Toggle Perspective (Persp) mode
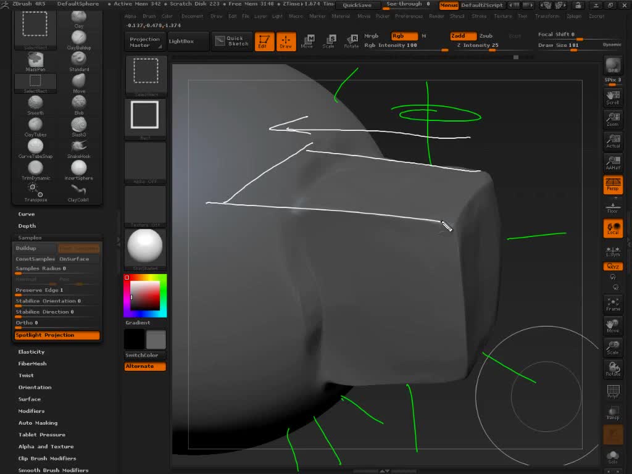 (x=613, y=185)
